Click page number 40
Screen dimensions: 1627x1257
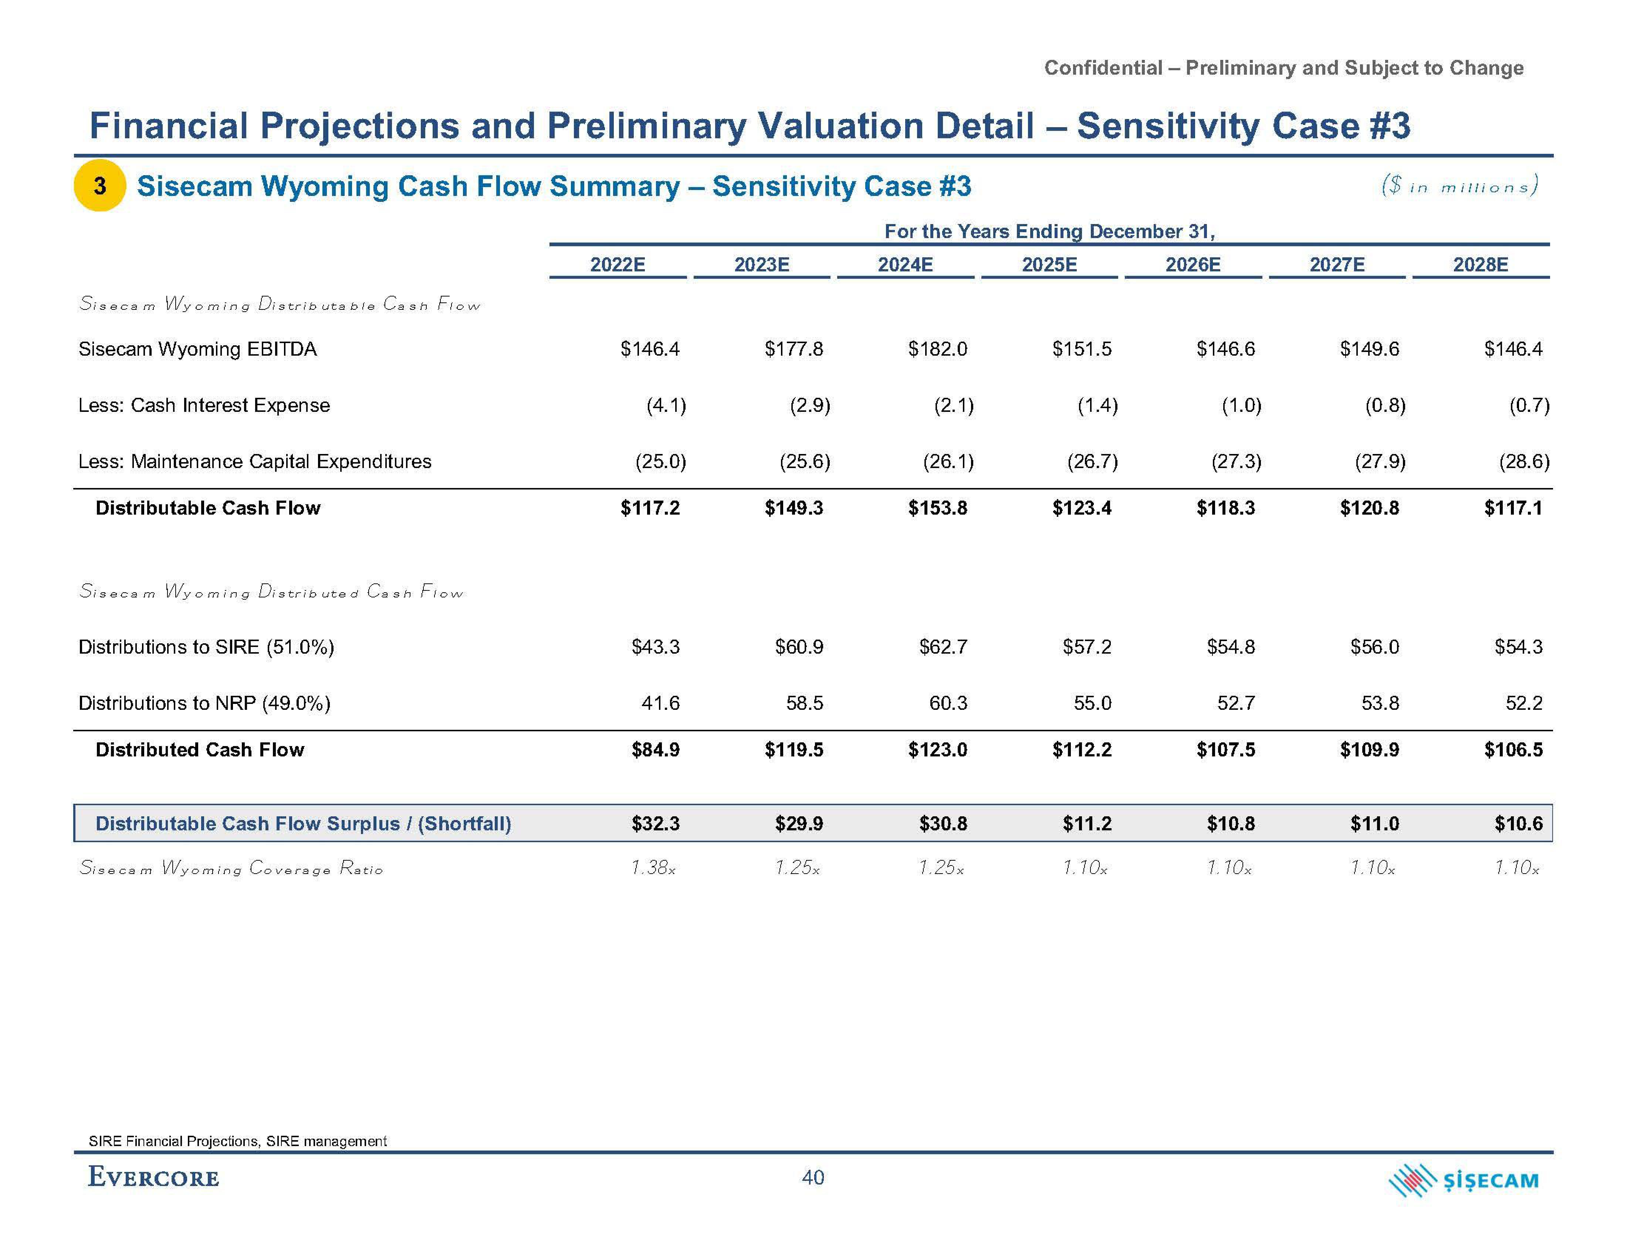pyautogui.click(x=813, y=1177)
